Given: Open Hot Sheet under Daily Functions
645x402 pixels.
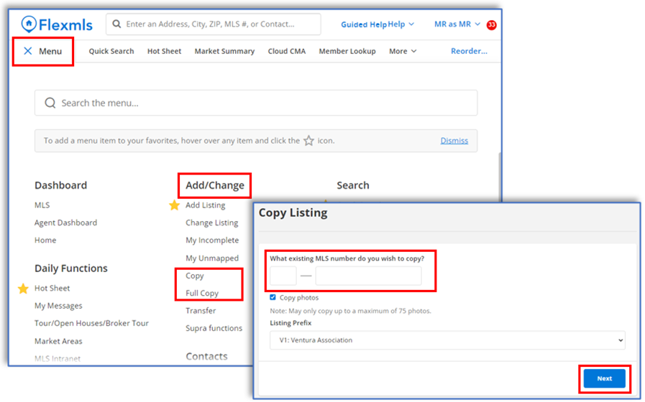Looking at the screenshot, I should point(52,289).
